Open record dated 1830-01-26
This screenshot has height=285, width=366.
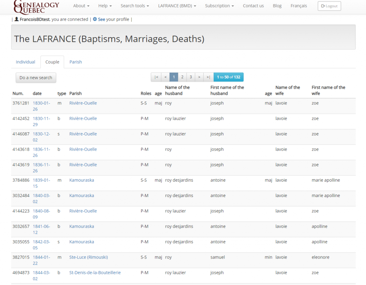coord(41,106)
